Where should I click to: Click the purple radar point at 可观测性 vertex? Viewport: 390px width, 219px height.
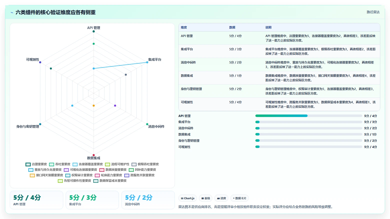pos(40,62)
